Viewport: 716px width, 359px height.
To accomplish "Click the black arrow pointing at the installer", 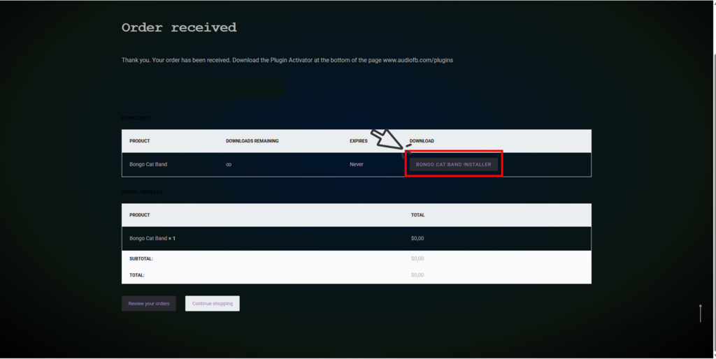I will [387, 139].
